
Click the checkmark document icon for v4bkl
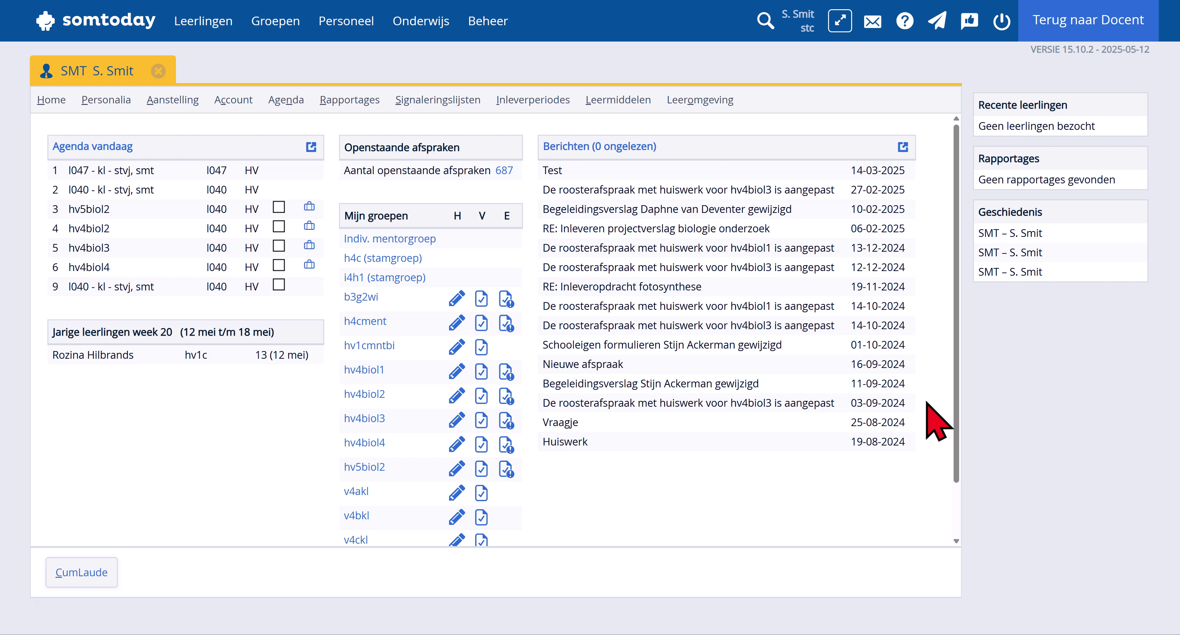[x=481, y=517]
